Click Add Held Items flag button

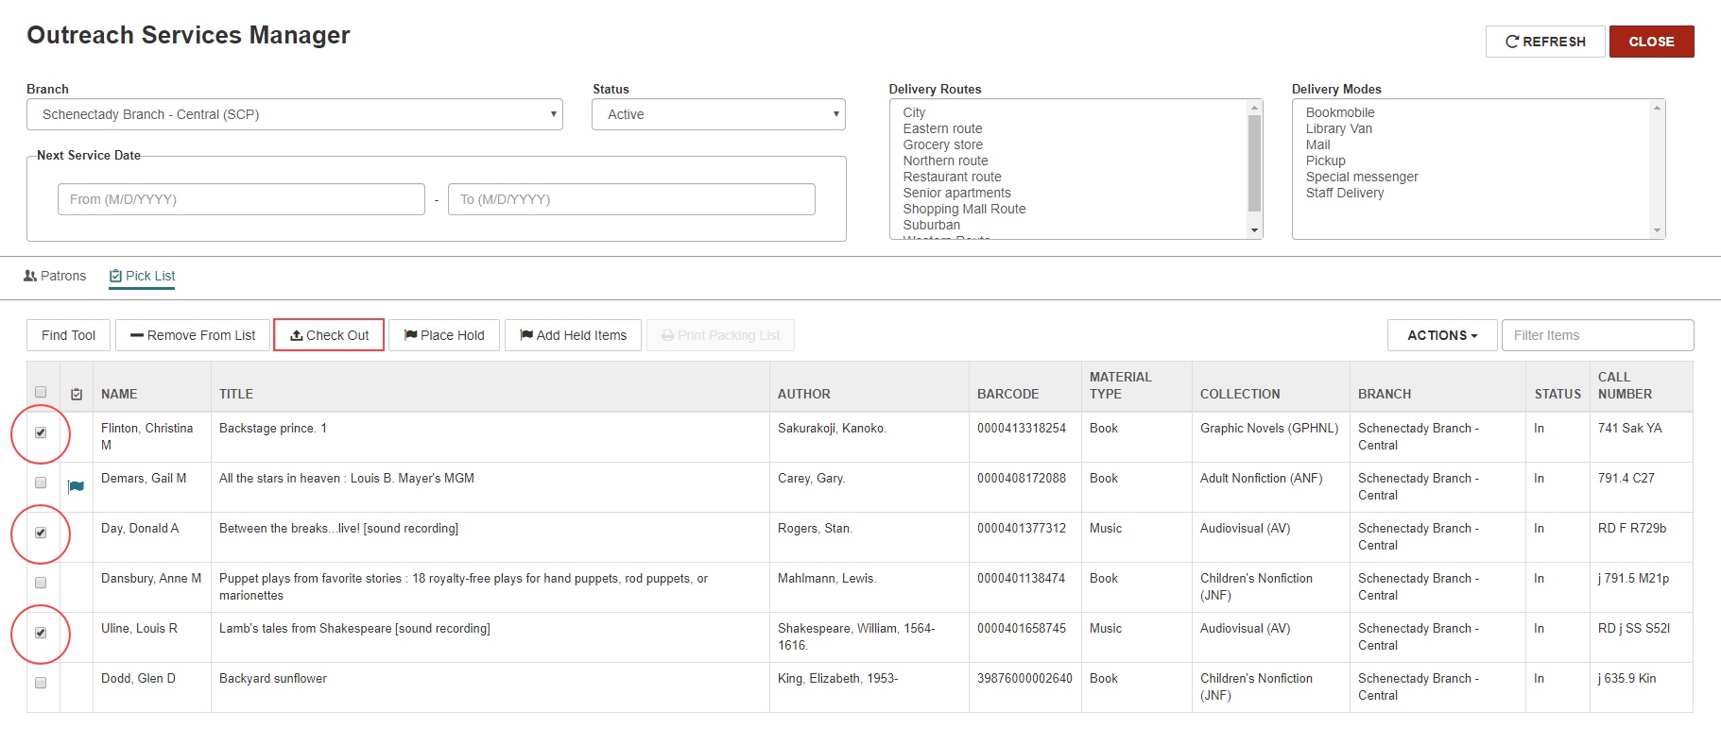(x=573, y=335)
